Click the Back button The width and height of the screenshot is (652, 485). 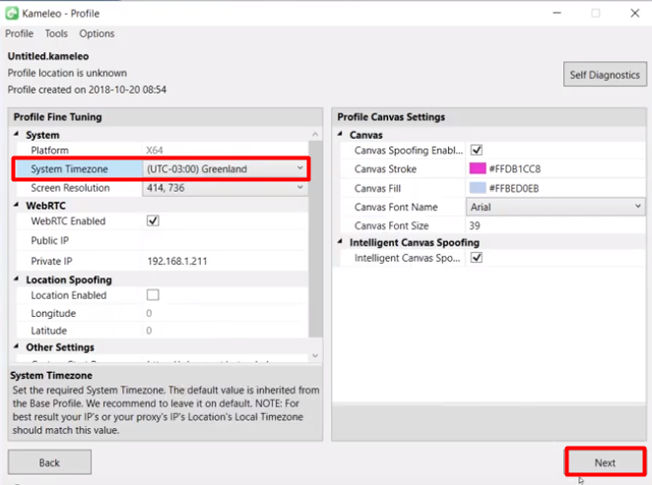49,462
